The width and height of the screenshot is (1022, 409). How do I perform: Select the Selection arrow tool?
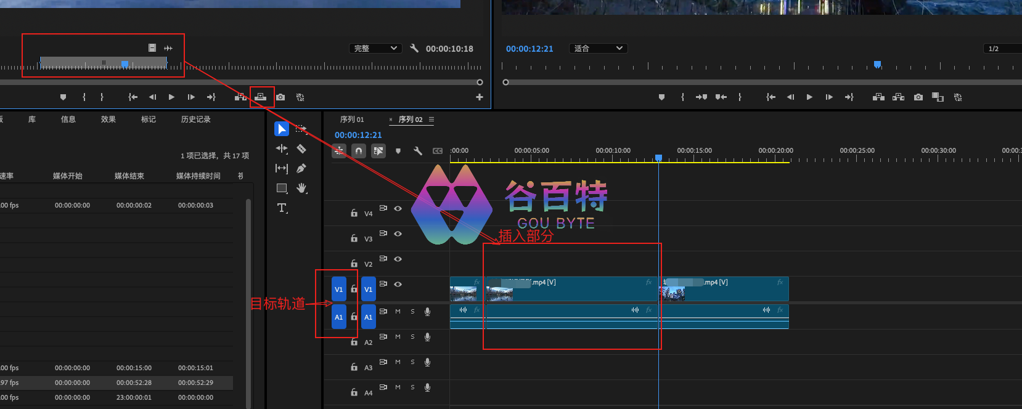point(281,129)
